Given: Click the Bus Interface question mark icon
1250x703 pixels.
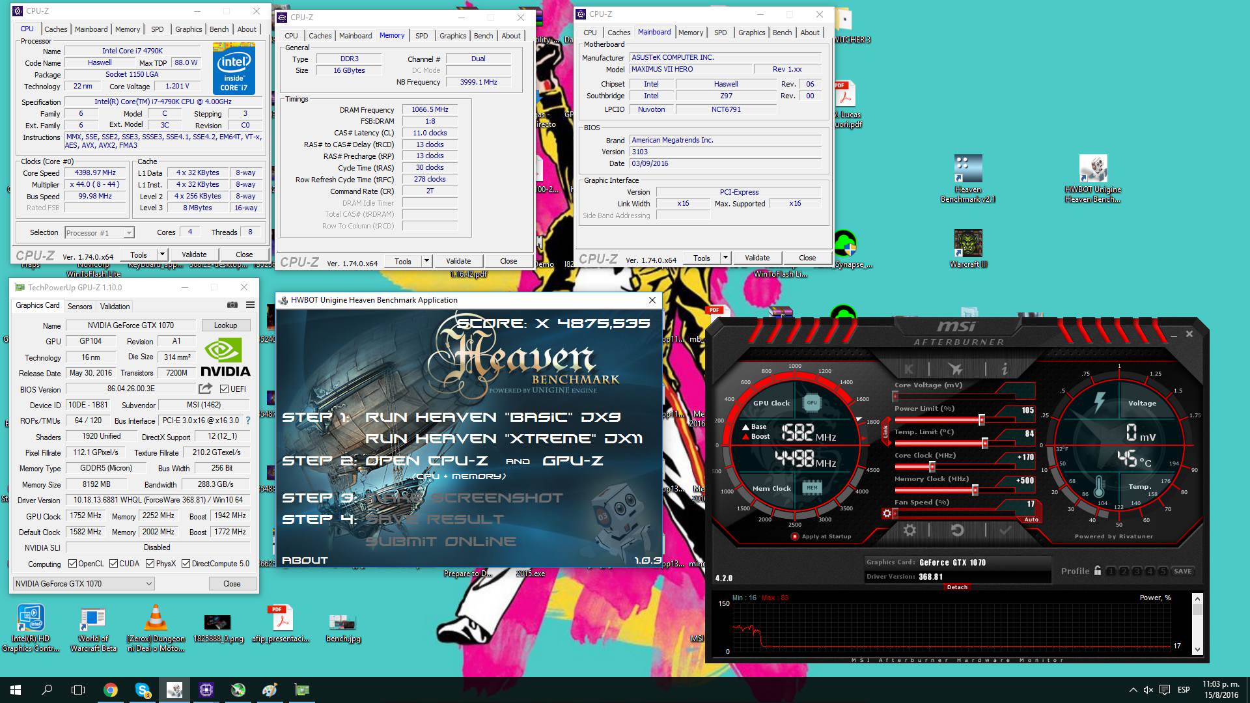Looking at the screenshot, I should coord(248,420).
